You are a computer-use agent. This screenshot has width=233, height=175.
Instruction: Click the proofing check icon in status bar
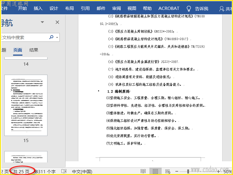tap(64, 171)
